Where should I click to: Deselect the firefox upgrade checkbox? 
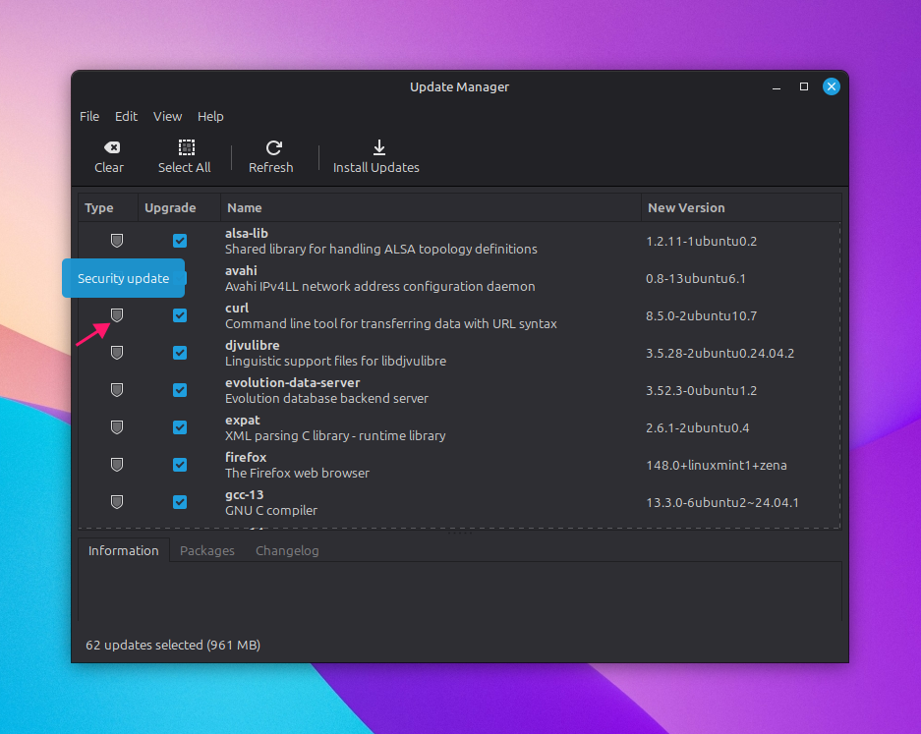pos(180,465)
